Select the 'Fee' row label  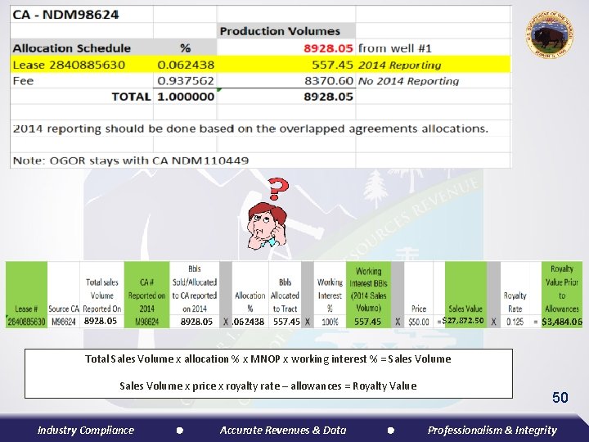click(x=23, y=81)
